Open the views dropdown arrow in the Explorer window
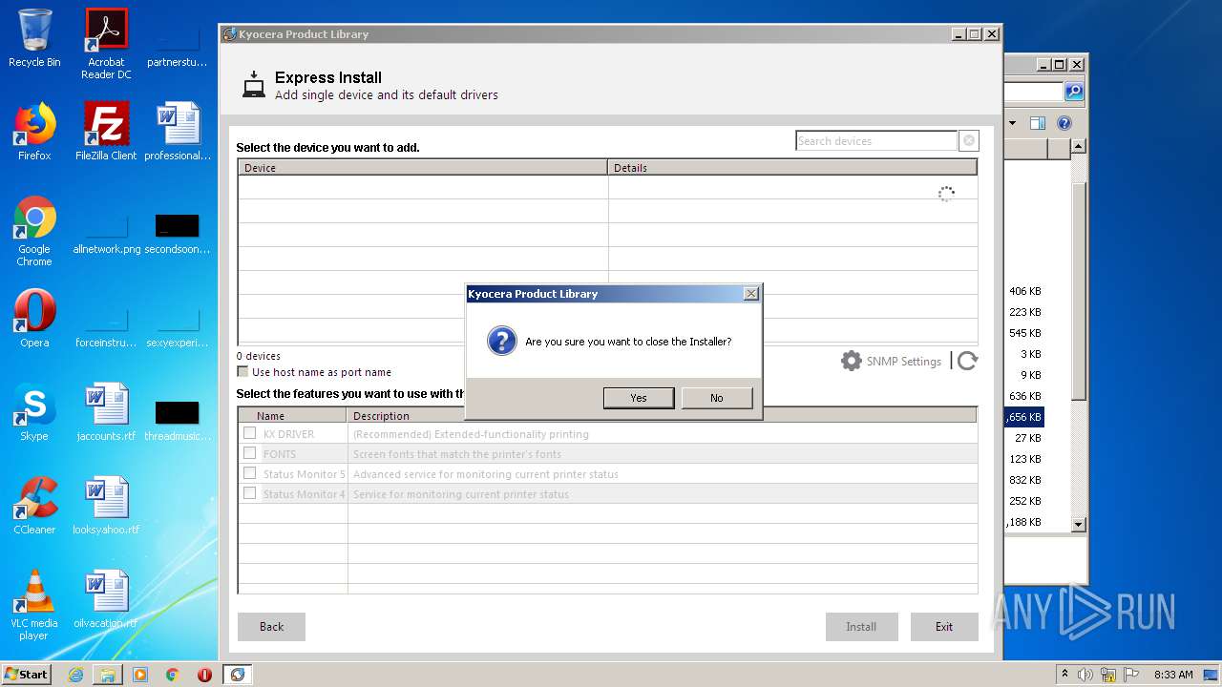Screen dimensions: 1222x687 coord(1013,123)
